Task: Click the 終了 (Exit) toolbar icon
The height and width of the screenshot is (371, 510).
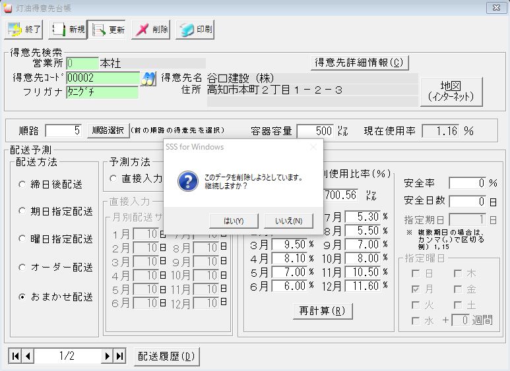Action: (24, 30)
